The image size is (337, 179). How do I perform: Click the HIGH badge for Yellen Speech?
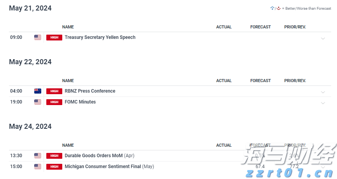tap(54, 38)
